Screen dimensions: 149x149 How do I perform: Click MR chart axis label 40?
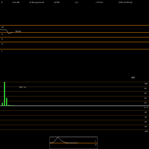[x=145, y=98]
